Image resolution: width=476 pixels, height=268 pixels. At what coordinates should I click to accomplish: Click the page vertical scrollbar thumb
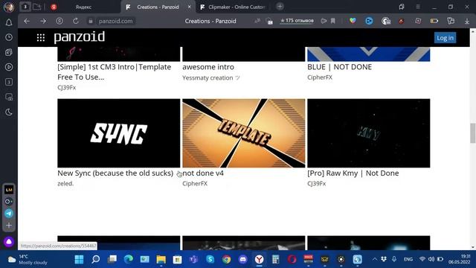click(473, 133)
